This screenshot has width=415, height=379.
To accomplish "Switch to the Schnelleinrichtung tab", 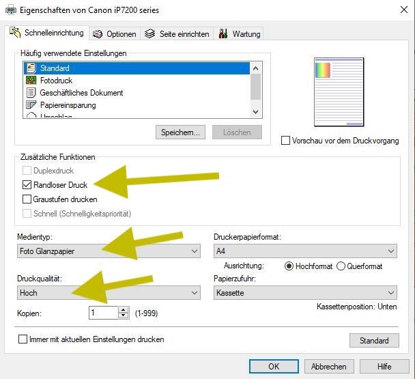I will point(47,33).
